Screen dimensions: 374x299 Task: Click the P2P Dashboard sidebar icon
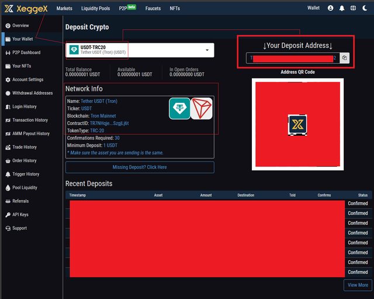click(x=8, y=53)
